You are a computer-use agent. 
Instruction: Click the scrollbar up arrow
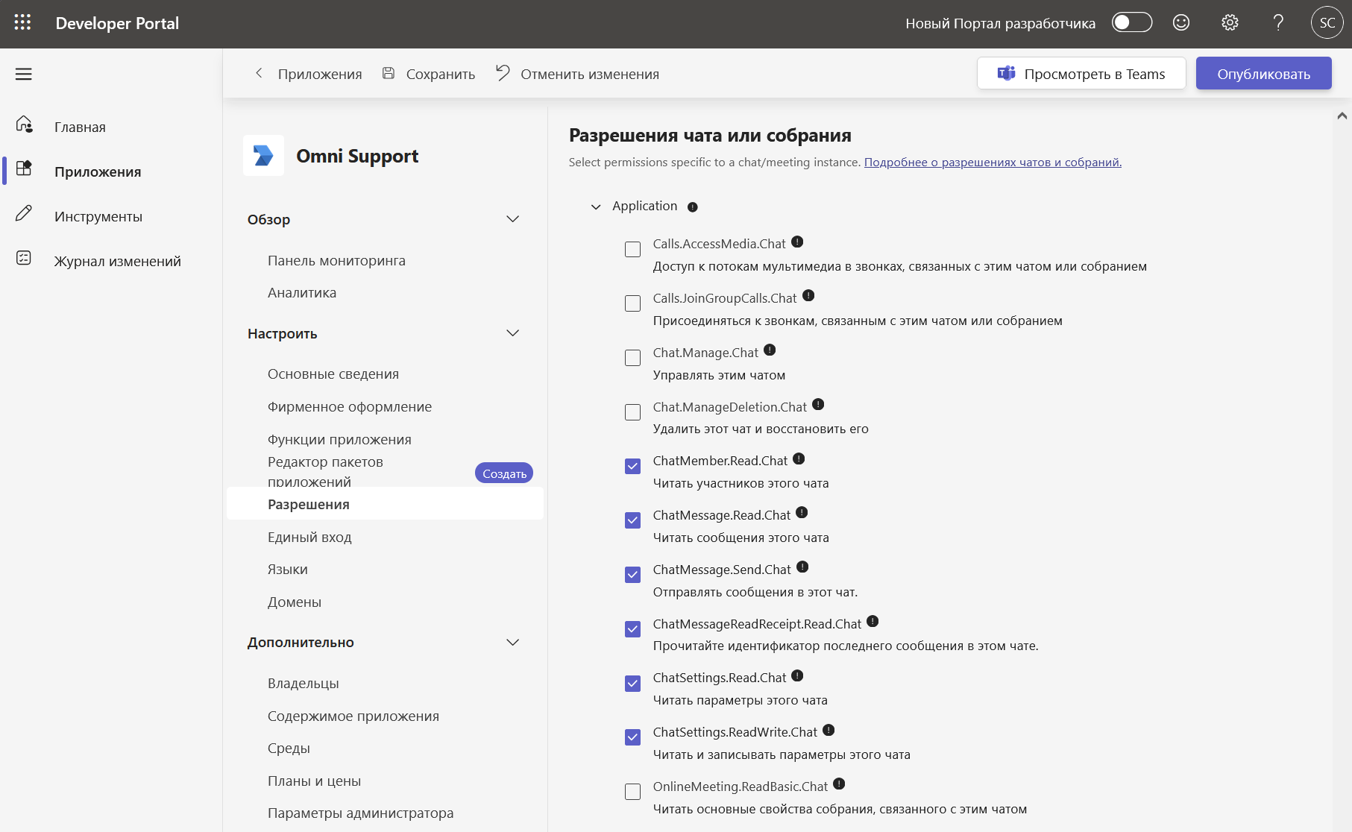pos(1342,116)
